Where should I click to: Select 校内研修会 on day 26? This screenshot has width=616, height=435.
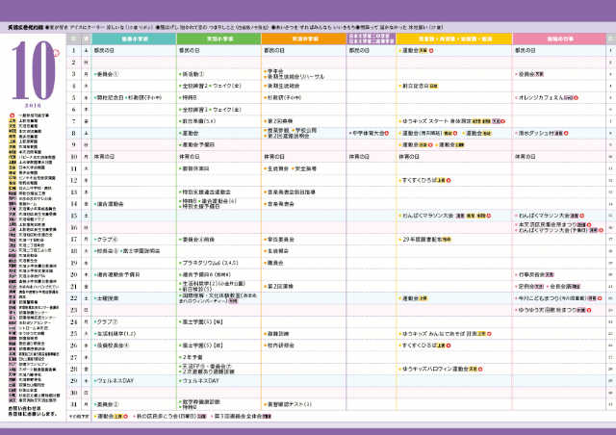pos(280,345)
